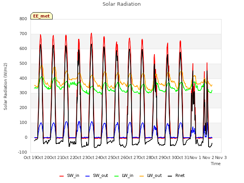Image resolution: width=244 pixels, height=183 pixels.
Task: Click the Oct 25 x-axis label
Action: (107, 157)
